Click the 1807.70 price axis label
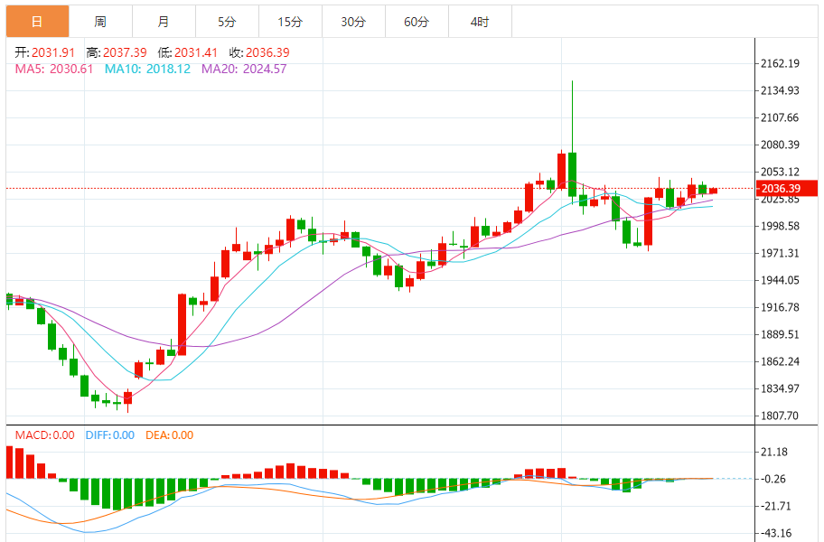This screenshot has height=542, width=824. click(x=780, y=416)
